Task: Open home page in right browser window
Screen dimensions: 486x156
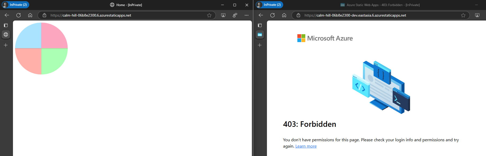Action: 284,15
